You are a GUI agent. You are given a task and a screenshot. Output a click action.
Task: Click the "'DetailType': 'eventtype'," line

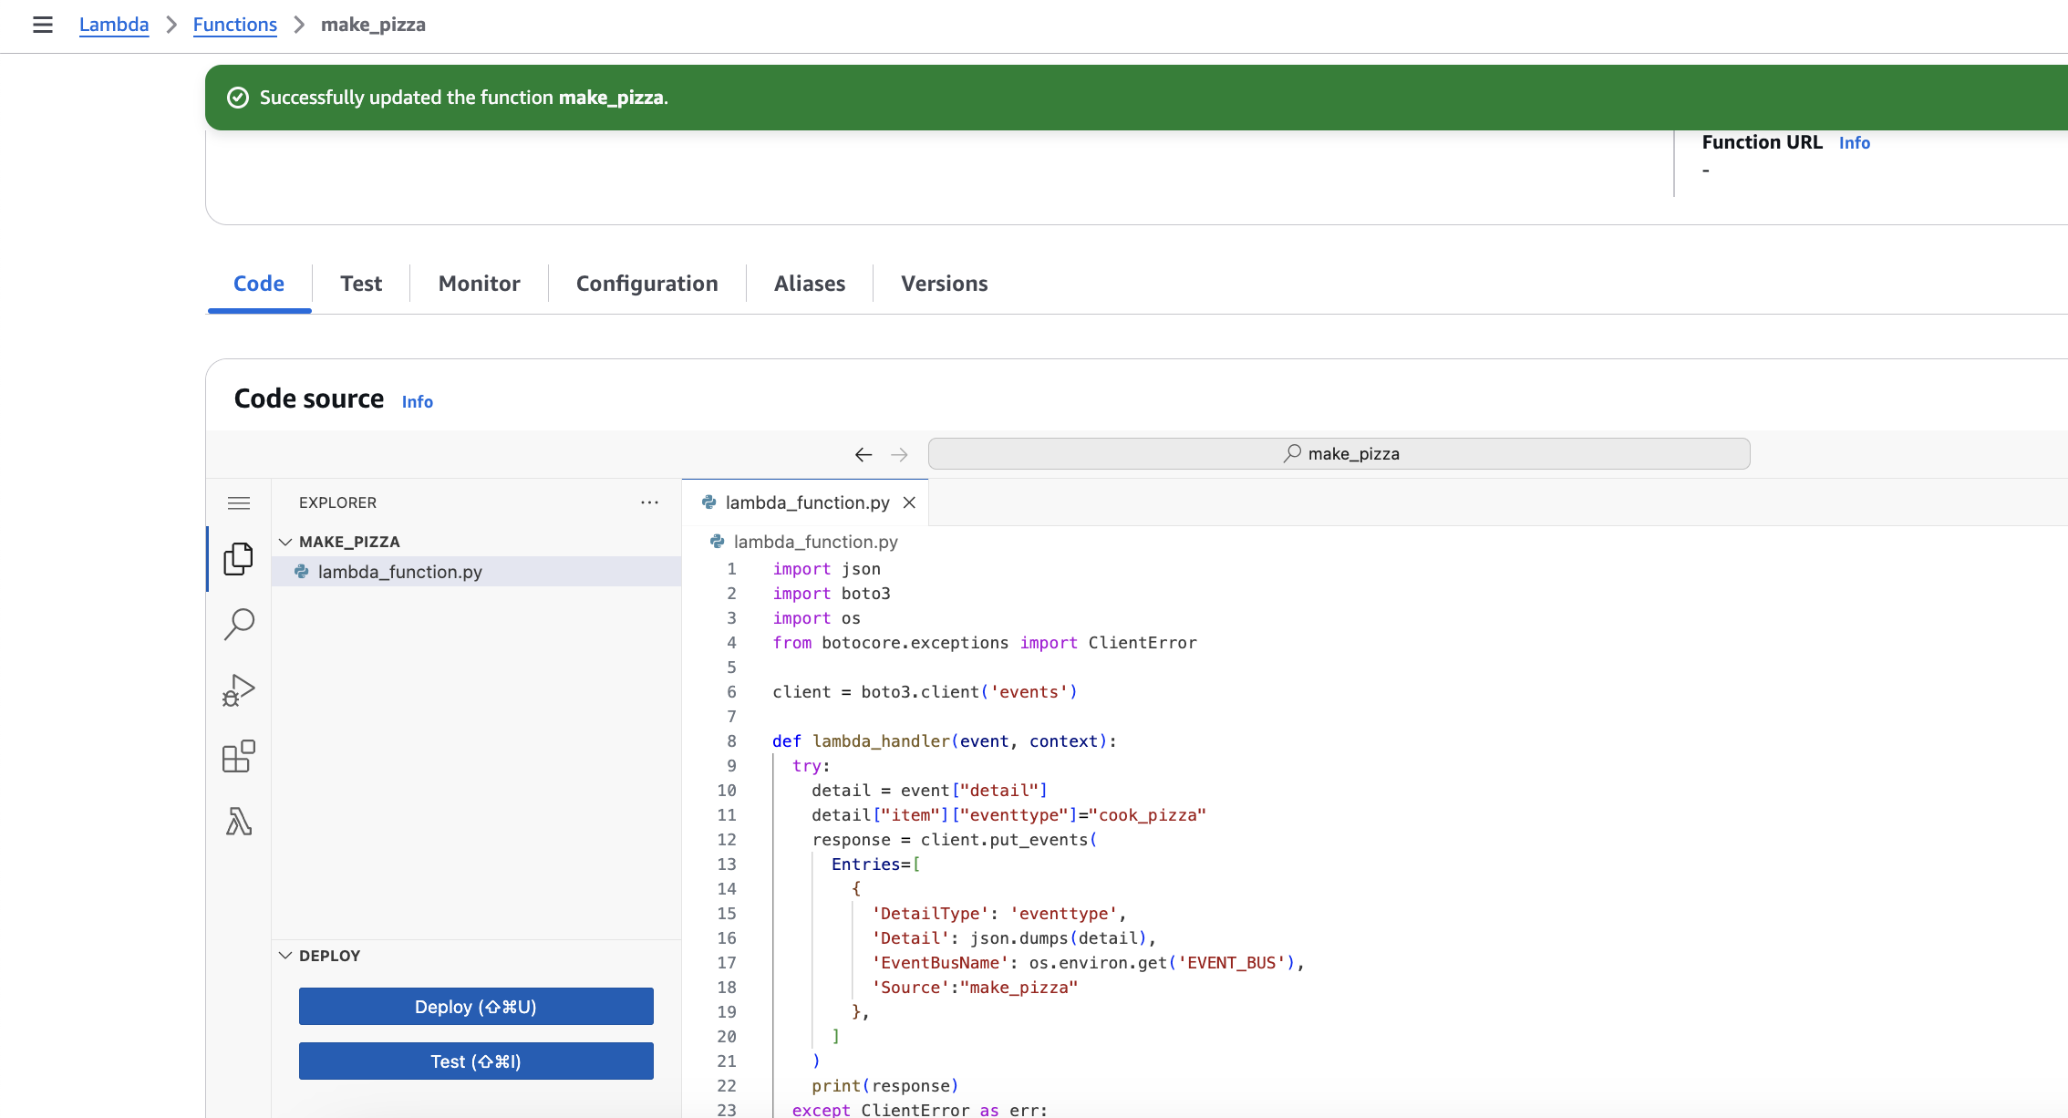[999, 914]
